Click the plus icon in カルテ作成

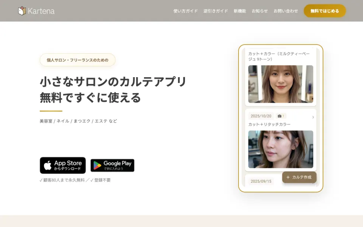288,177
